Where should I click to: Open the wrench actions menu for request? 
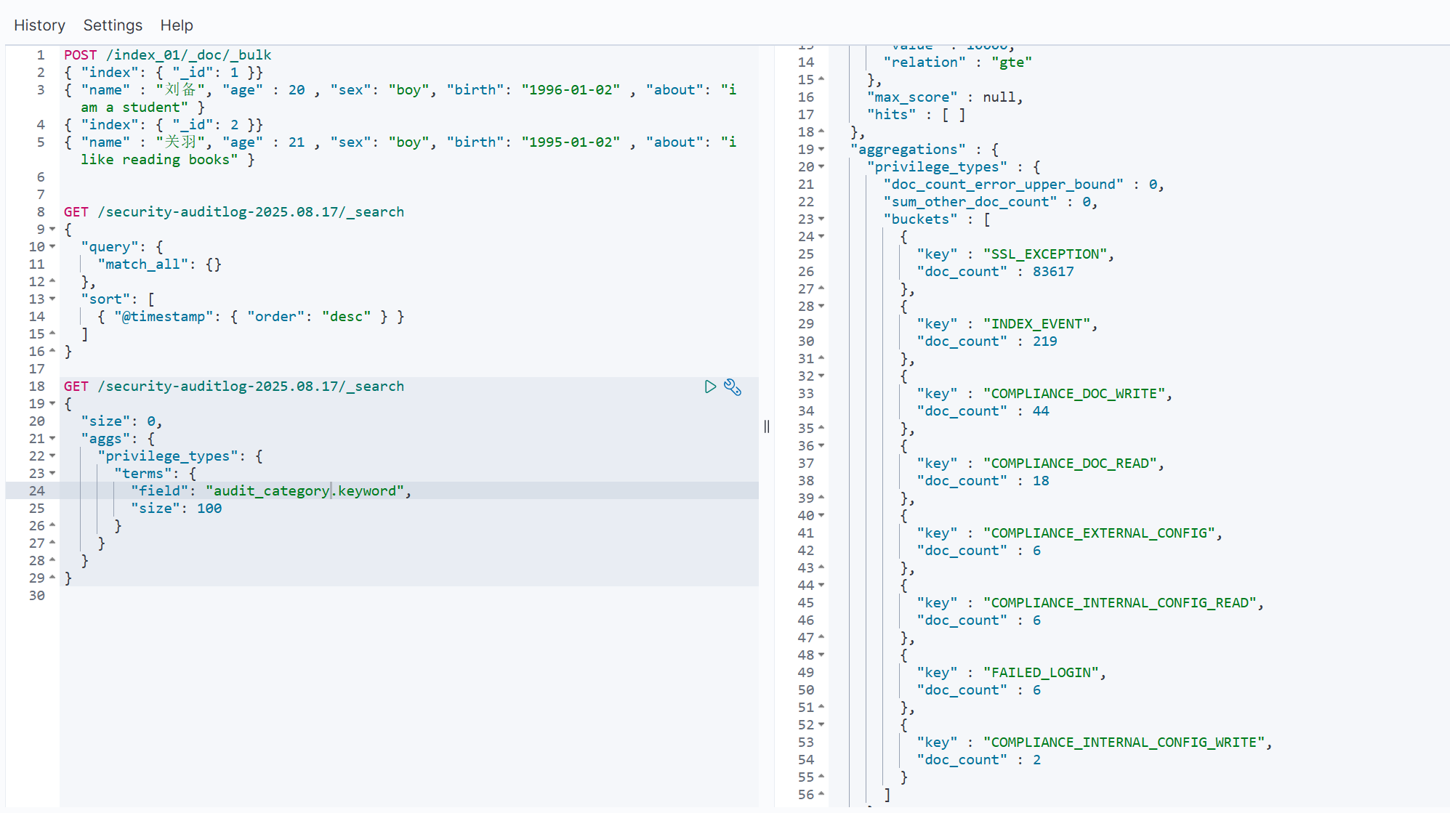pos(733,387)
